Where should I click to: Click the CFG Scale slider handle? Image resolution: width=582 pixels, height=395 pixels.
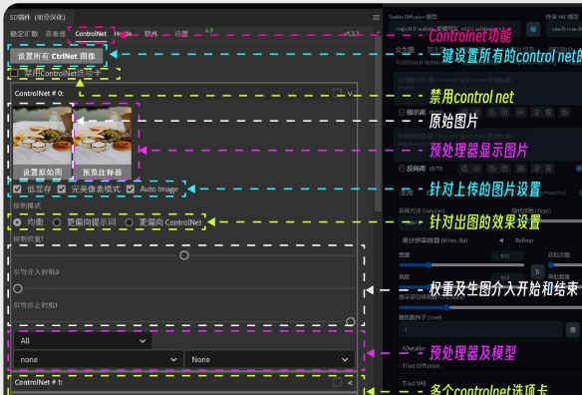446,307
